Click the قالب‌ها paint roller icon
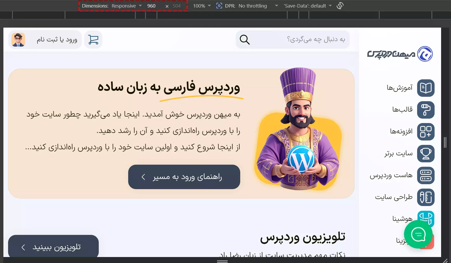 tap(426, 110)
